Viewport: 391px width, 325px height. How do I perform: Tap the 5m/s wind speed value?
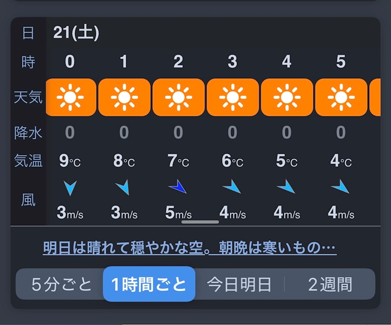click(178, 213)
